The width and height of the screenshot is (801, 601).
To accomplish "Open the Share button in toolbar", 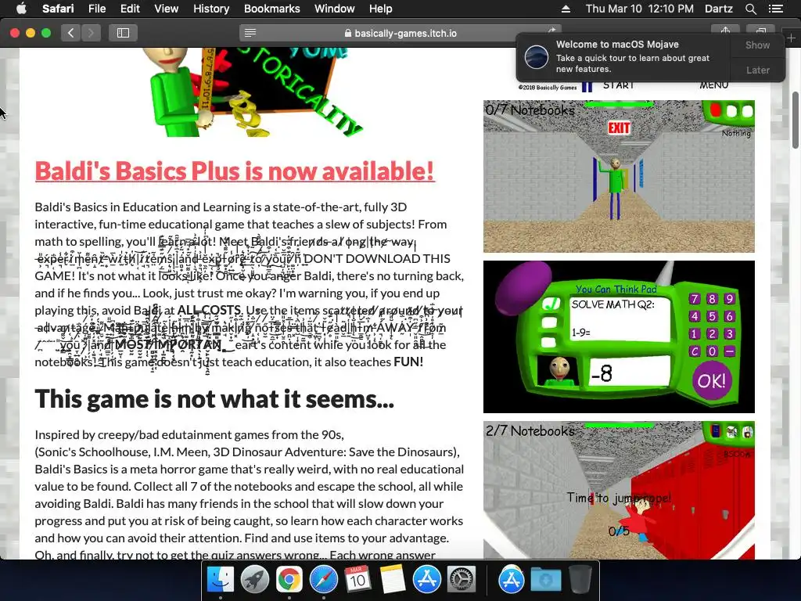I will click(x=725, y=31).
